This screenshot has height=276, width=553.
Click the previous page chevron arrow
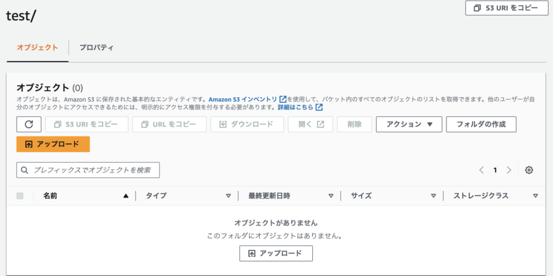click(482, 170)
